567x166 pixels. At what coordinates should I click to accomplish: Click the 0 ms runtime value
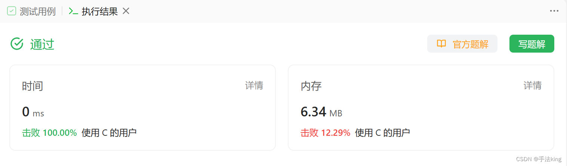(x=33, y=112)
